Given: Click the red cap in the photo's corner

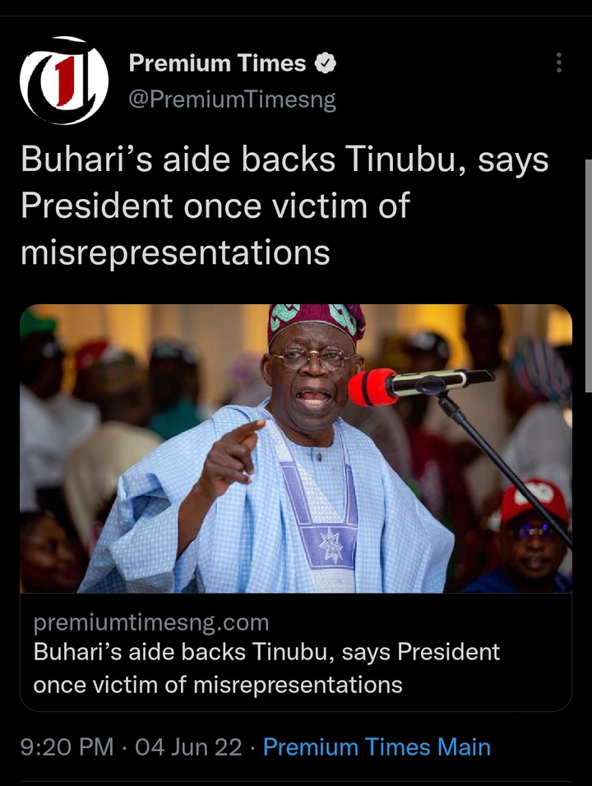Looking at the screenshot, I should point(534,498).
